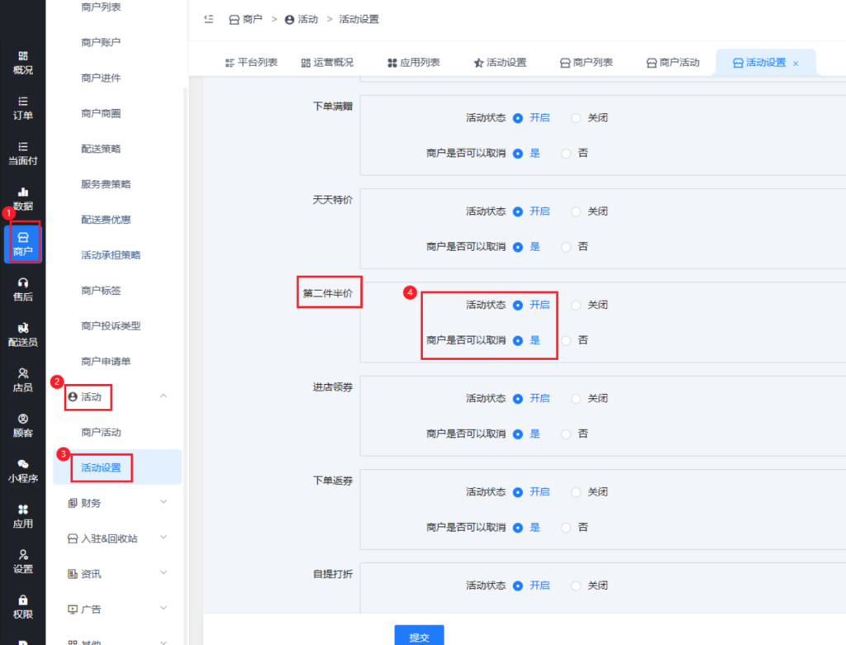The width and height of the screenshot is (846, 645).
Task: Expand the 财务 menu group
Action: pos(117,502)
